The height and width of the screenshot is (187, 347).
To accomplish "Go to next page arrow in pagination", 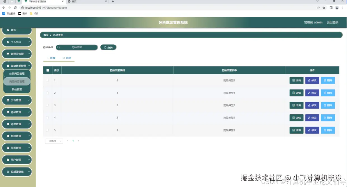I will pos(78,141).
